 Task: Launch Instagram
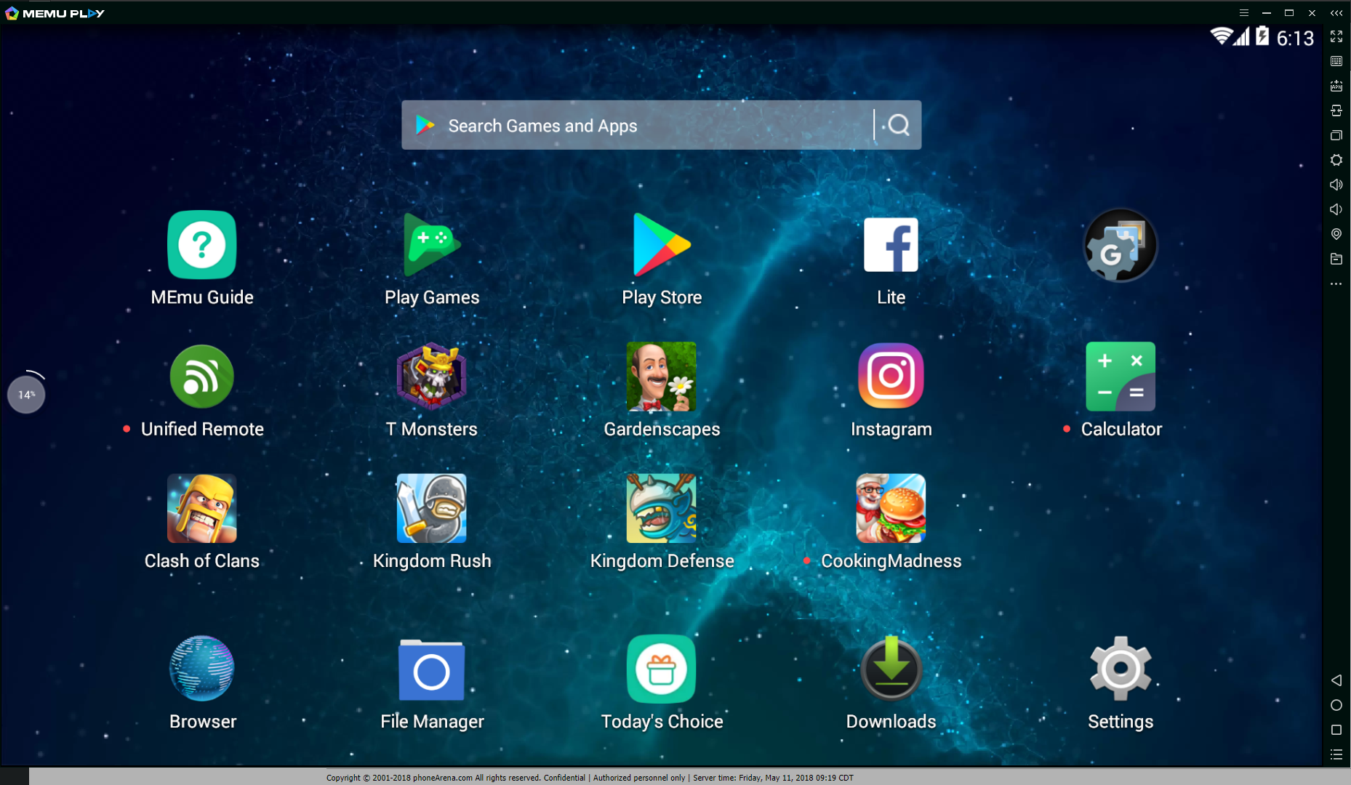[x=891, y=377]
